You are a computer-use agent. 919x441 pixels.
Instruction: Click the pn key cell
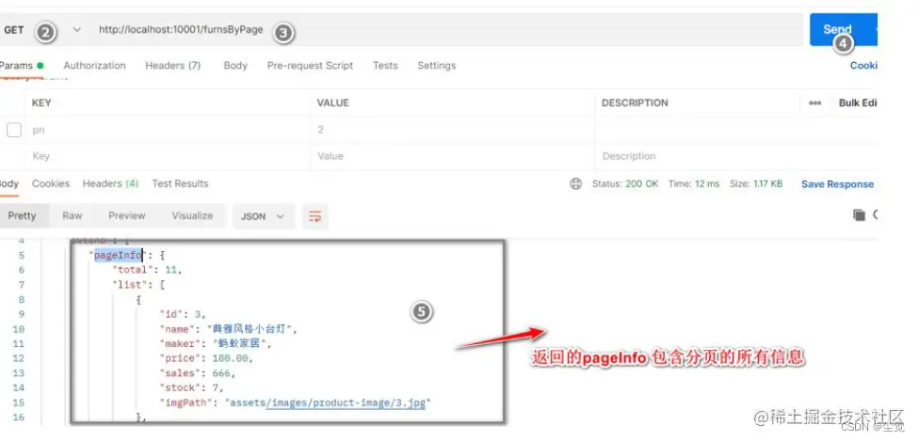coord(168,130)
